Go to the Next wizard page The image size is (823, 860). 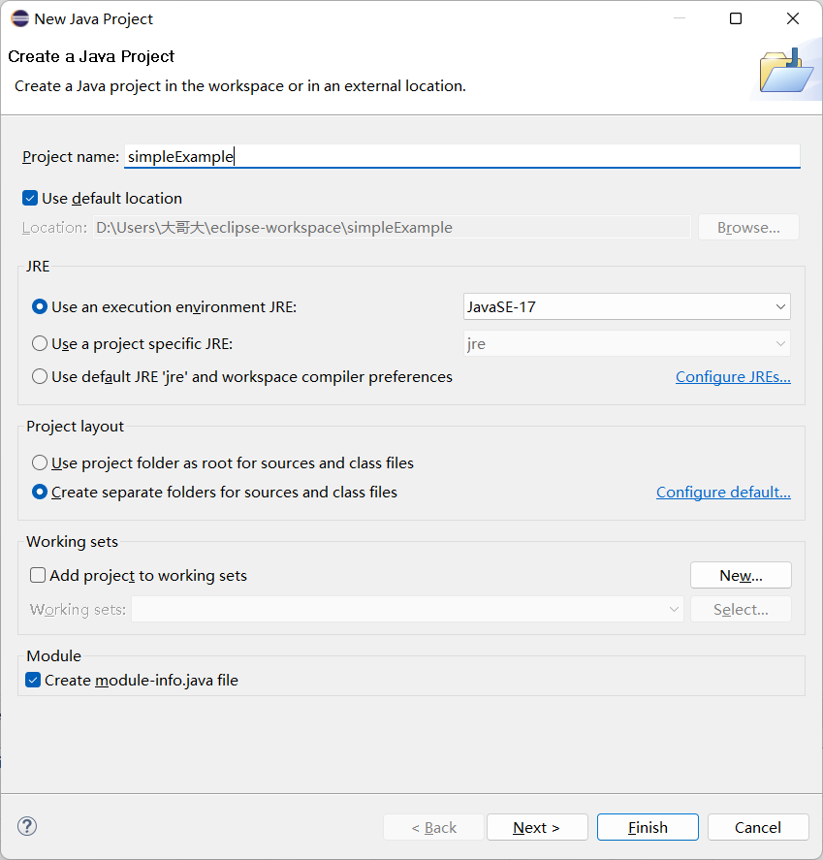point(536,827)
